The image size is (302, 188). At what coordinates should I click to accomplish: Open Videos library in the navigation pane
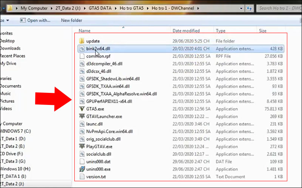tap(6, 109)
